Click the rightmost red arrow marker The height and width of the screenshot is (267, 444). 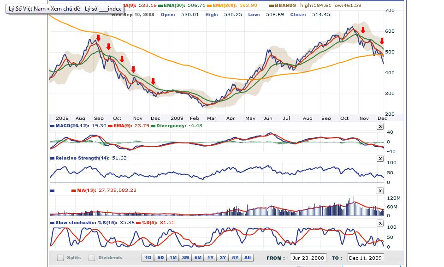click(x=382, y=42)
